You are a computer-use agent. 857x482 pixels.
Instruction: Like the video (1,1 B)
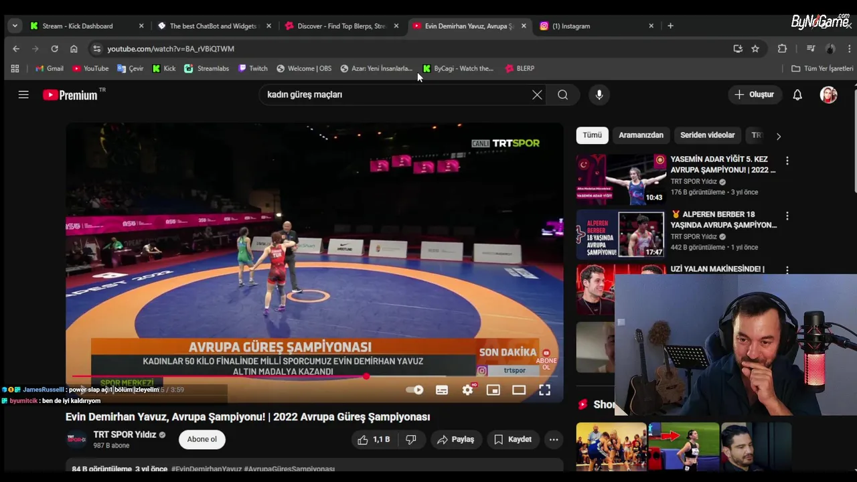click(x=374, y=439)
